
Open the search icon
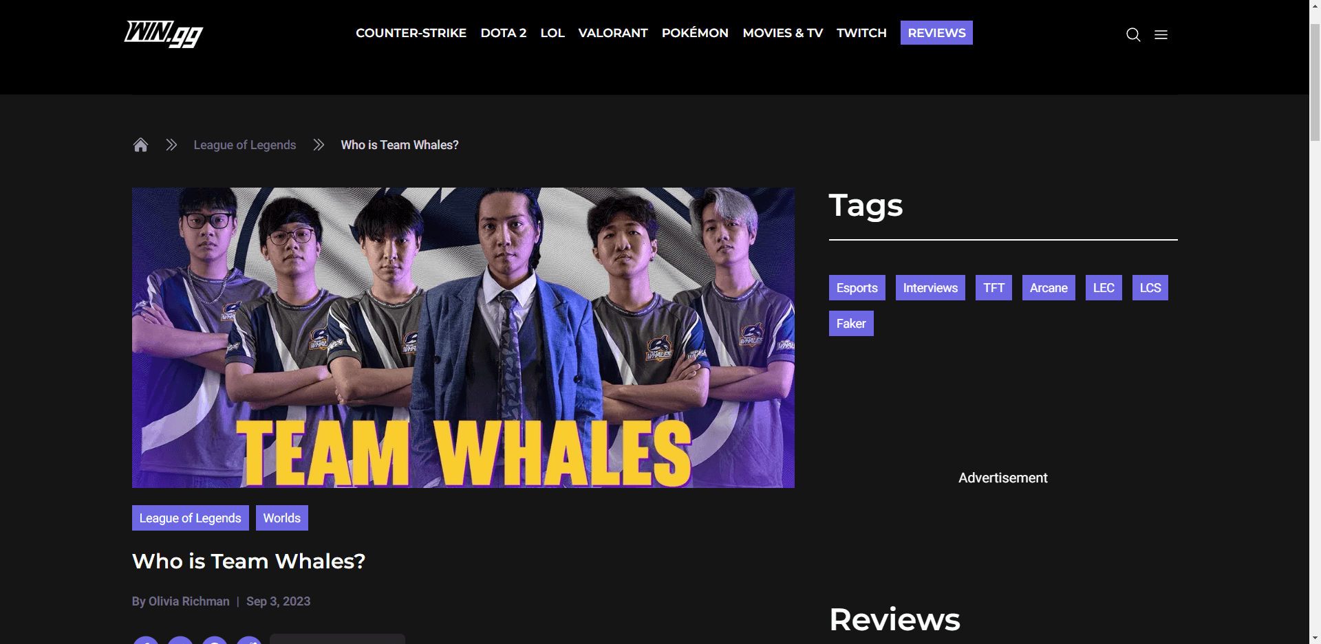(1132, 34)
